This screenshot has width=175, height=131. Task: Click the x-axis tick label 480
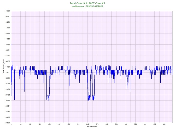(x=164, y=124)
